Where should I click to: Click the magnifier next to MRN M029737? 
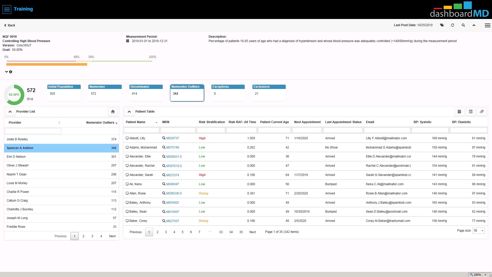click(x=164, y=138)
